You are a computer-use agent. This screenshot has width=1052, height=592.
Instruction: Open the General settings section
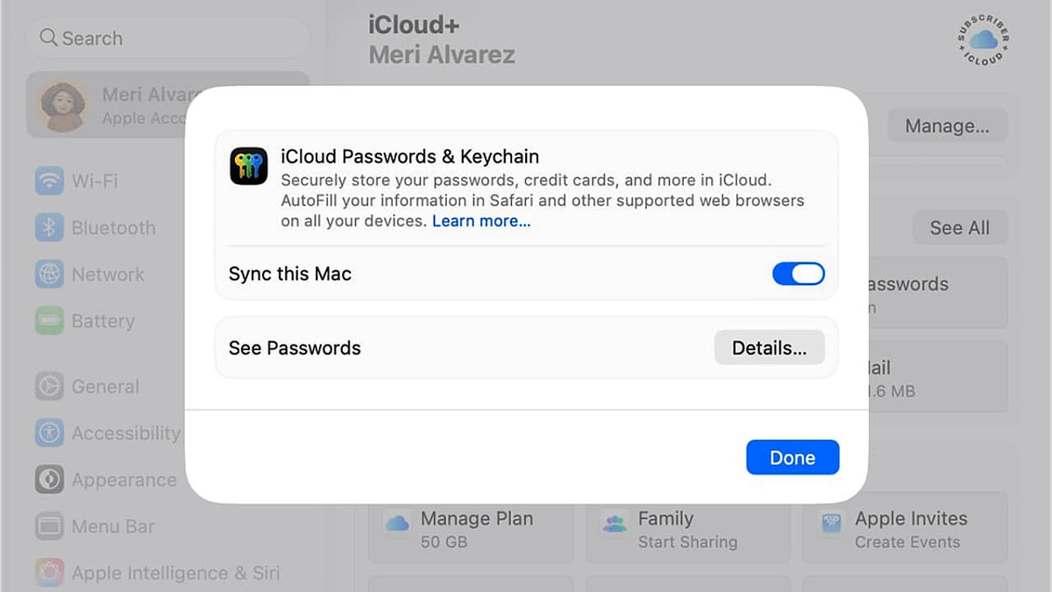pos(105,387)
